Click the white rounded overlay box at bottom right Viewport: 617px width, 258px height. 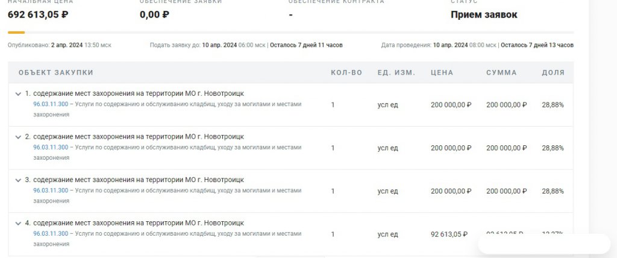point(543,244)
